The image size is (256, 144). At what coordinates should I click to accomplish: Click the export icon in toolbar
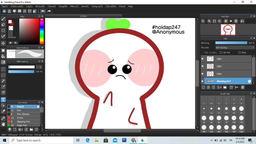(9, 11)
